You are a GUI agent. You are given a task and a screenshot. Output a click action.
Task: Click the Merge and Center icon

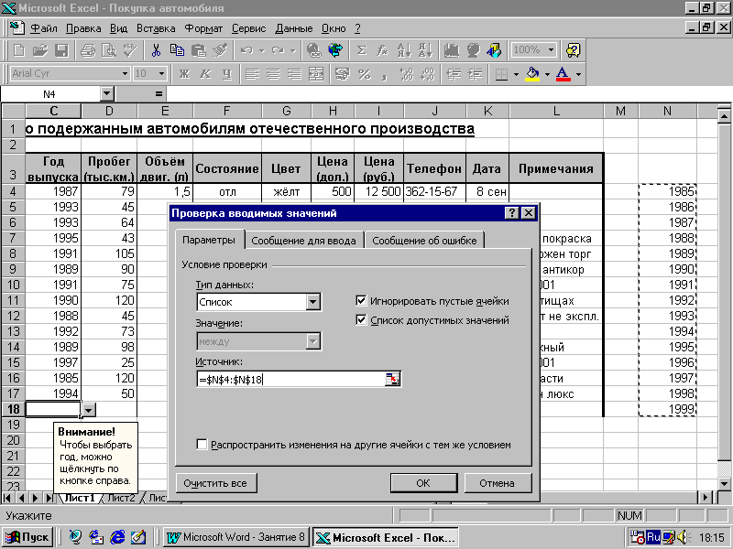pyautogui.click(x=316, y=74)
